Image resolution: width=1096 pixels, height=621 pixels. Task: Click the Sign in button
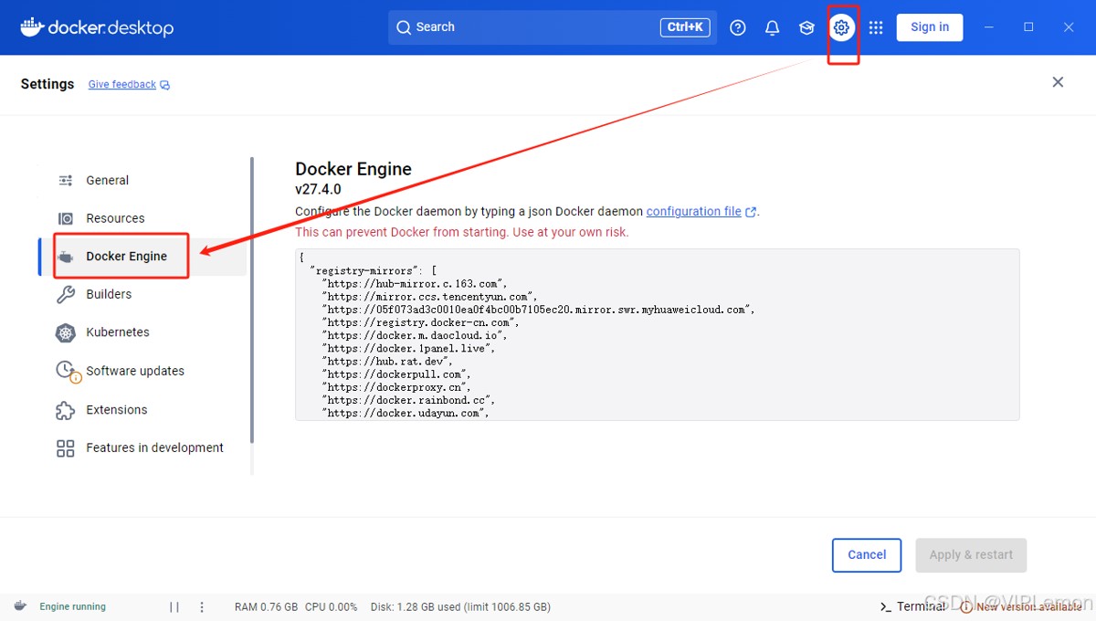[930, 27]
